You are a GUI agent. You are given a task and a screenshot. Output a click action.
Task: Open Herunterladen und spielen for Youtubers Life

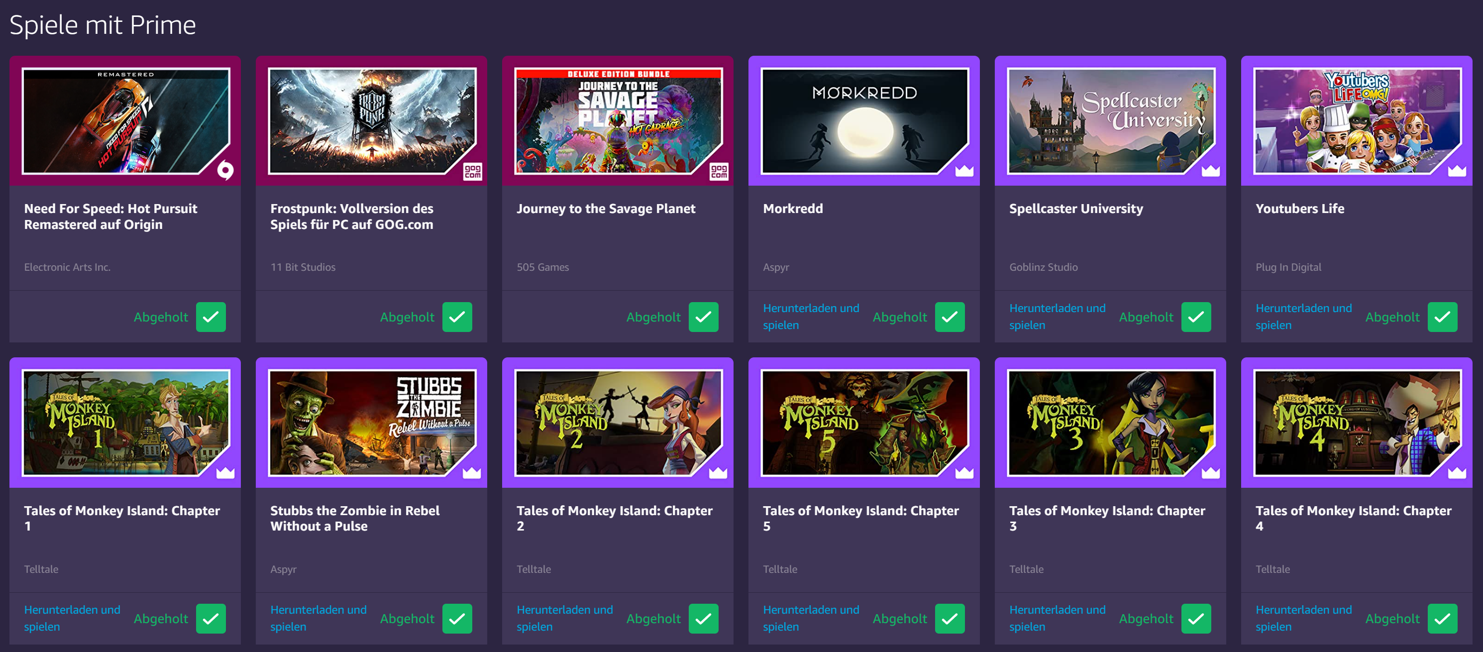pyautogui.click(x=1303, y=317)
